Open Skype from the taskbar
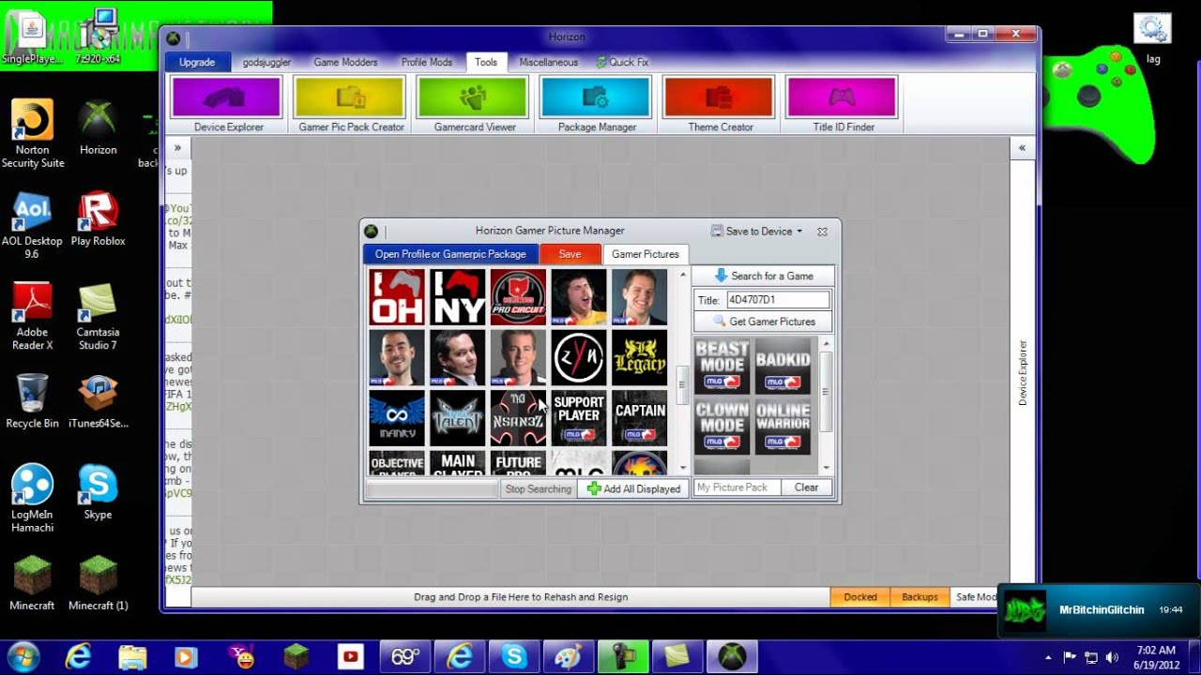This screenshot has width=1201, height=675. (514, 656)
